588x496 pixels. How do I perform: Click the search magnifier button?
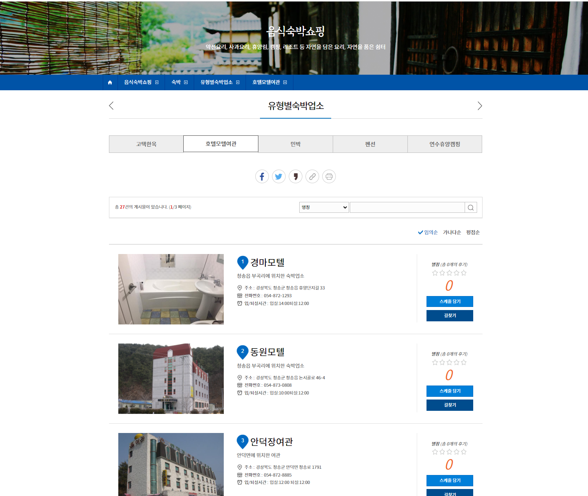click(470, 207)
